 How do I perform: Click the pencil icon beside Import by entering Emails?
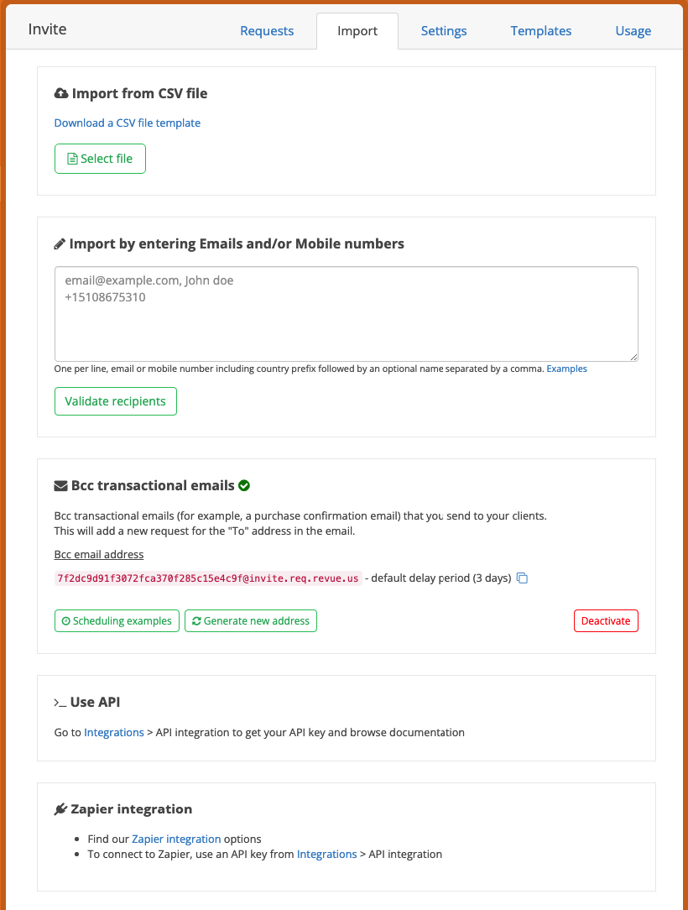(60, 244)
